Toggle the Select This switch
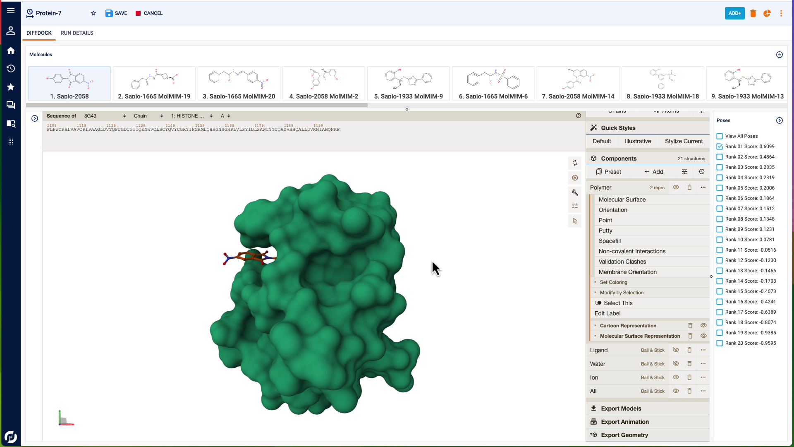This screenshot has width=794, height=447. coord(598,303)
